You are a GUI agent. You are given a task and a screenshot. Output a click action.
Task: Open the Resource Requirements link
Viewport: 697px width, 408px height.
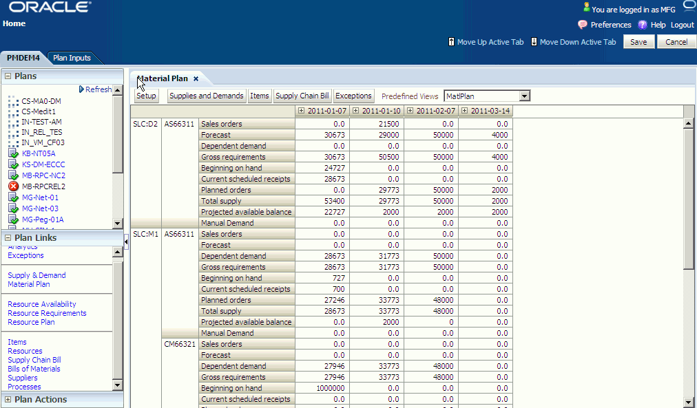(47, 313)
